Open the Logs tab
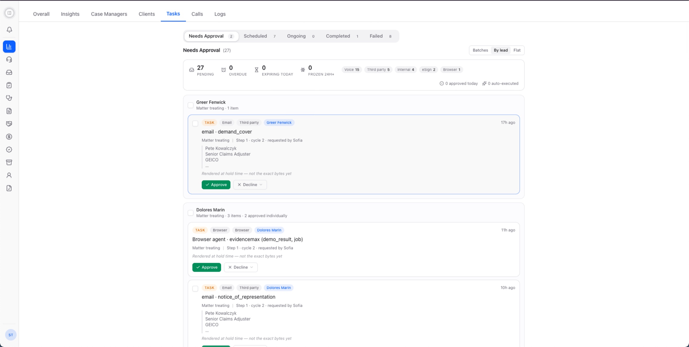Screen dimensions: 689x347 (220, 14)
